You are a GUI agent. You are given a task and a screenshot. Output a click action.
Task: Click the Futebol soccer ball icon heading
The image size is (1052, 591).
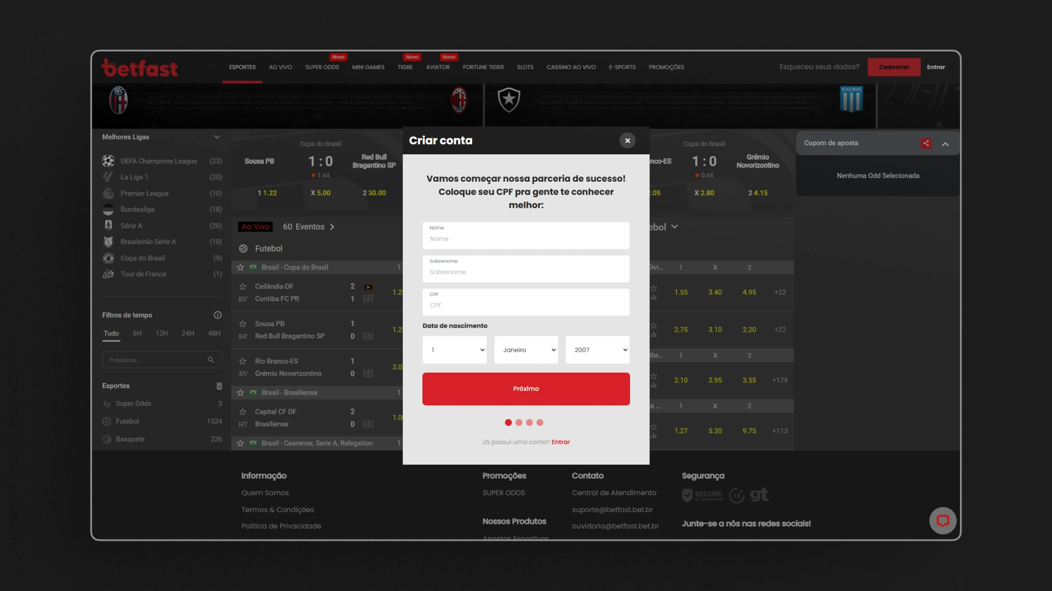point(243,248)
